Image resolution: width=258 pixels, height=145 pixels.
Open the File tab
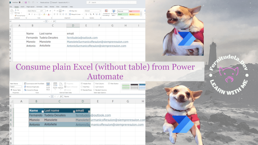tap(11, 7)
